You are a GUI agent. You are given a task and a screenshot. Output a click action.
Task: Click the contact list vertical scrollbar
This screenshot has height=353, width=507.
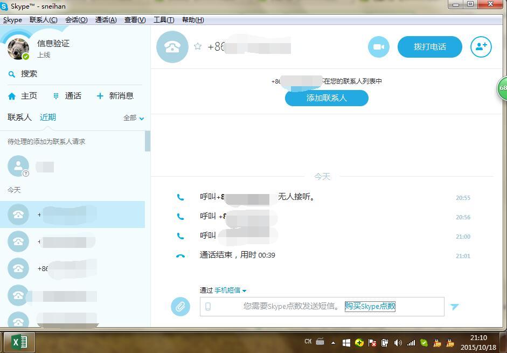coord(147,142)
